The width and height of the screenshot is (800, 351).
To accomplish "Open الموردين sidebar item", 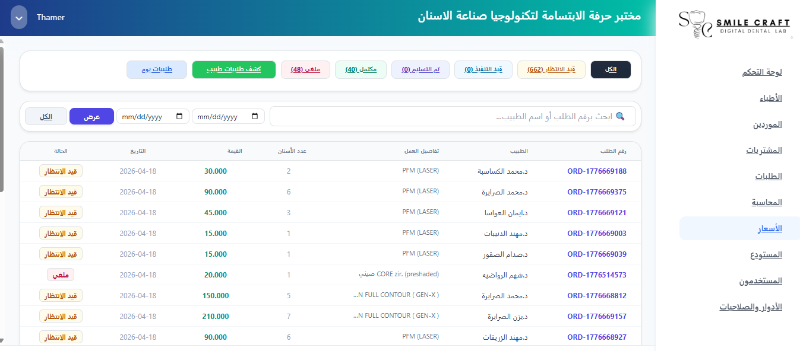I will [767, 124].
